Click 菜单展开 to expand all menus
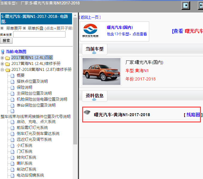 click(x=14, y=28)
